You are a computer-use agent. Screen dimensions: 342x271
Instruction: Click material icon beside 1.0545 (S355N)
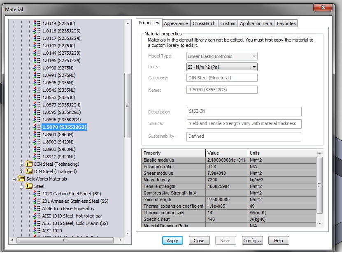coord(37,83)
